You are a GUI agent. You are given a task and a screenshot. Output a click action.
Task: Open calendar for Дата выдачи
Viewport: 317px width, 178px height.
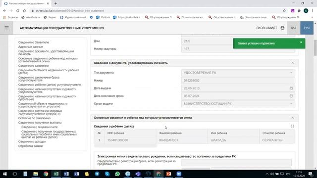pos(291,88)
